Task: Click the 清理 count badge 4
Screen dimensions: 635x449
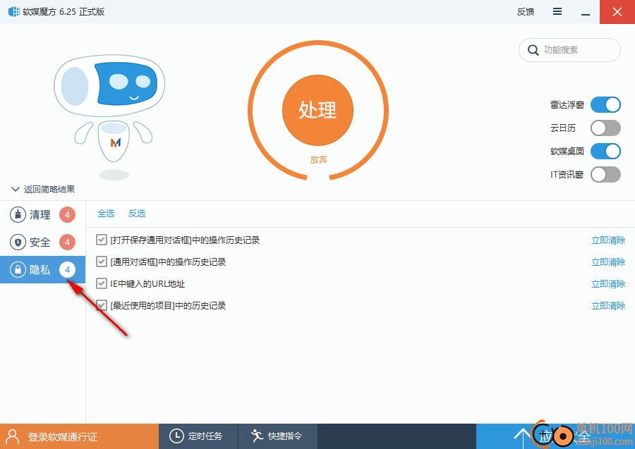Action: pos(67,215)
